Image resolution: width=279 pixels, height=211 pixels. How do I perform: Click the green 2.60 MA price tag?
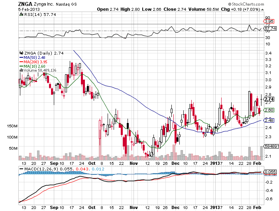(269, 110)
